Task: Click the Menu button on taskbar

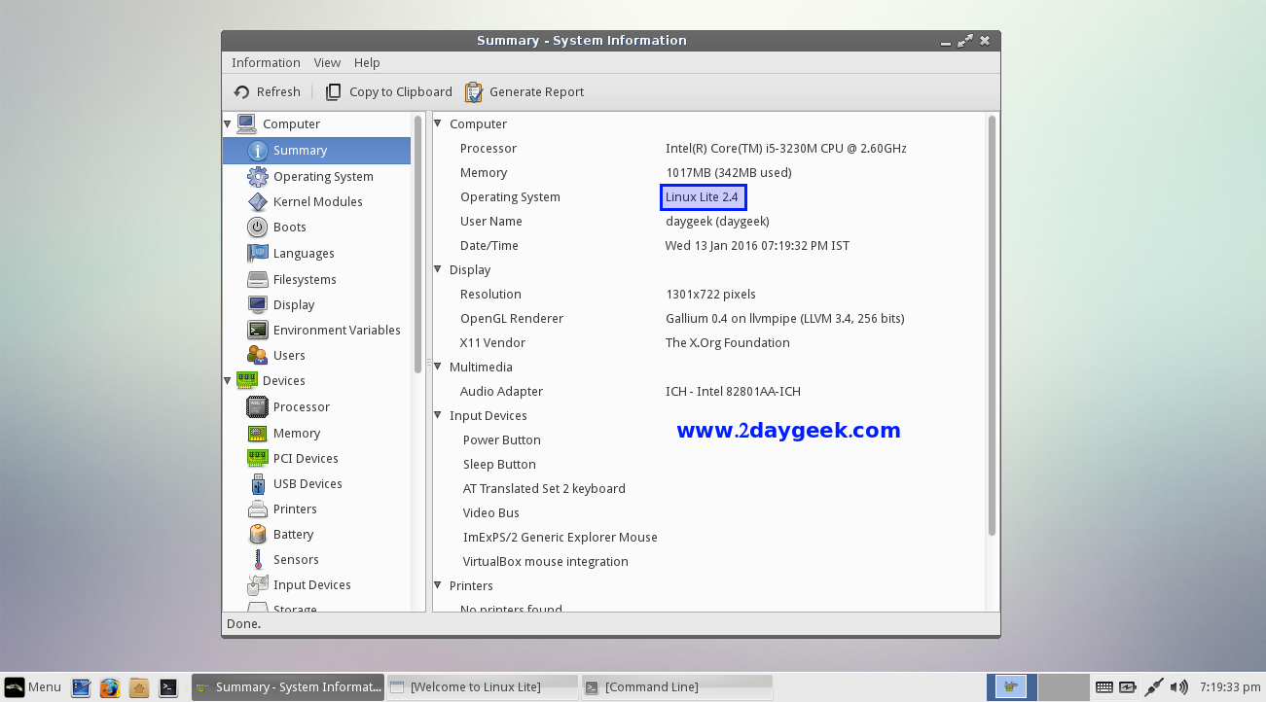Action: pos(33,687)
